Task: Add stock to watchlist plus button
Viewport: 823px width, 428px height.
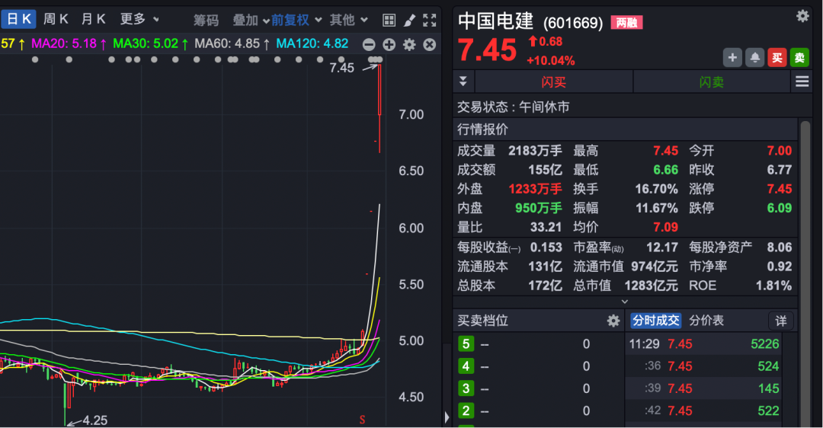Action: pyautogui.click(x=732, y=57)
